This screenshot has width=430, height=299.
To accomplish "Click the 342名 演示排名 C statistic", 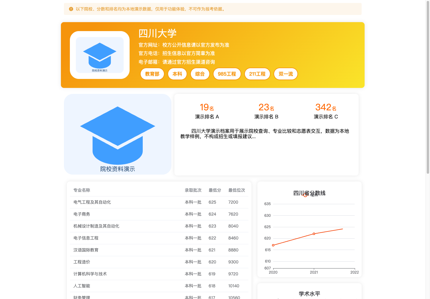I will [x=326, y=111].
